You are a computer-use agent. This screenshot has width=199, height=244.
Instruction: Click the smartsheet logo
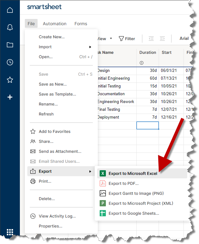(44, 7)
